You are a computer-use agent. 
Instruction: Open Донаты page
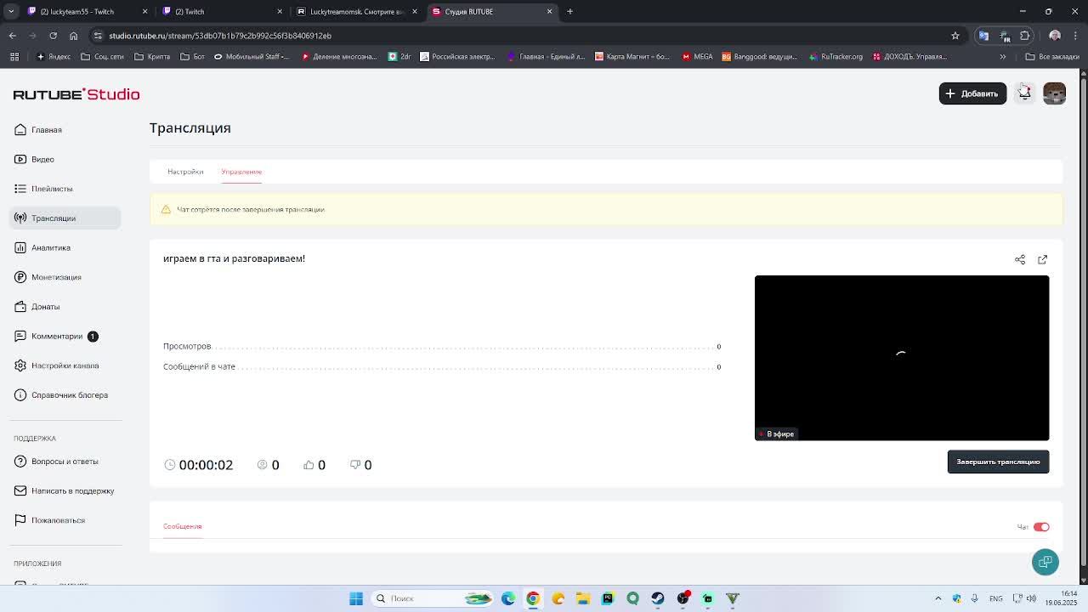point(45,307)
